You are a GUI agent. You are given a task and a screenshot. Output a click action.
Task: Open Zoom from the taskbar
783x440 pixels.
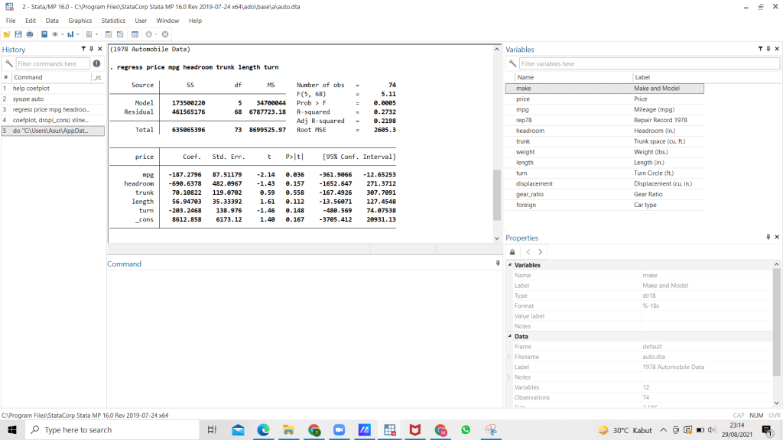[x=339, y=429]
